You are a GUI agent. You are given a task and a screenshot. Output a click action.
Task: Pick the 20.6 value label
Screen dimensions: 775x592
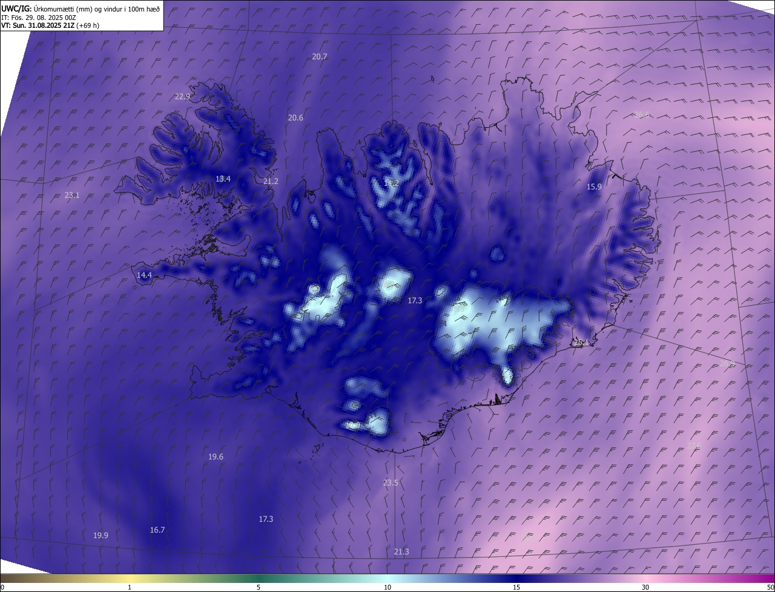click(x=295, y=117)
